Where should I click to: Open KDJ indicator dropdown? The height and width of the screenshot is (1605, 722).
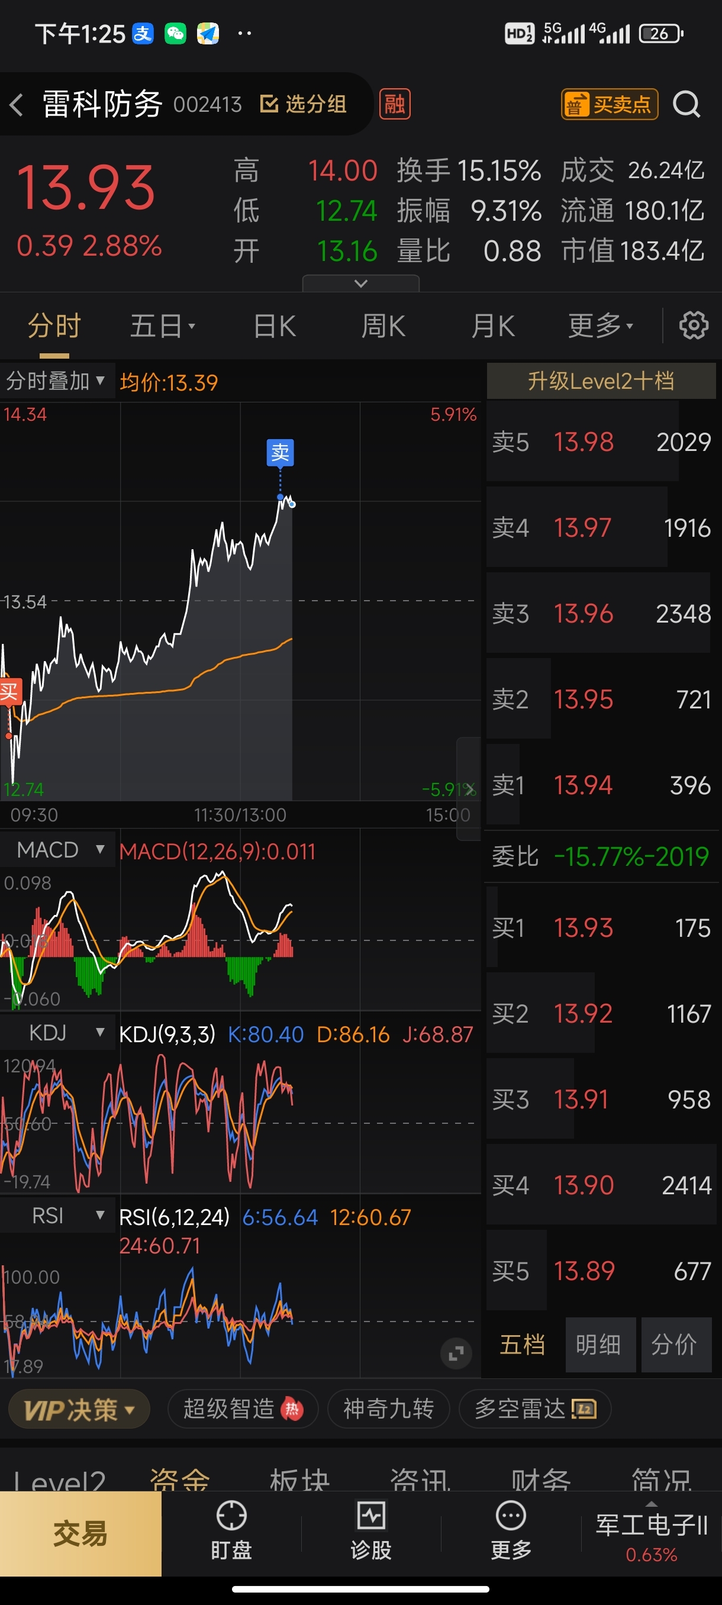(x=58, y=1032)
